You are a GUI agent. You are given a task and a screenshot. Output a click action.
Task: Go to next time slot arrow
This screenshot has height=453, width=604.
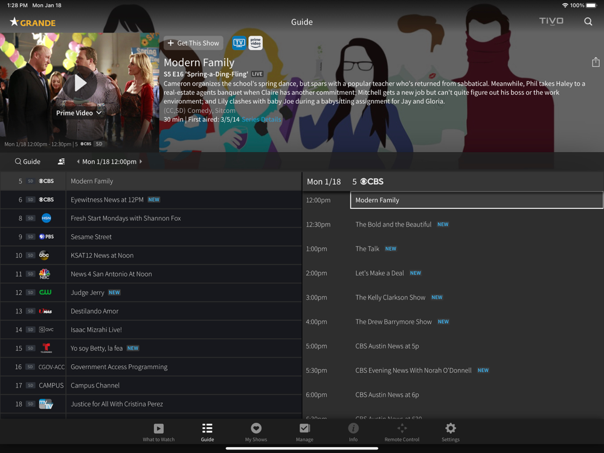(141, 161)
